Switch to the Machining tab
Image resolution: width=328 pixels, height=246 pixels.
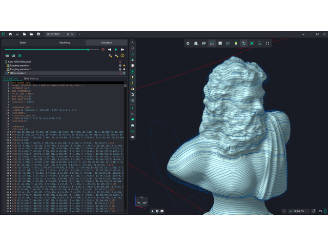coord(65,43)
